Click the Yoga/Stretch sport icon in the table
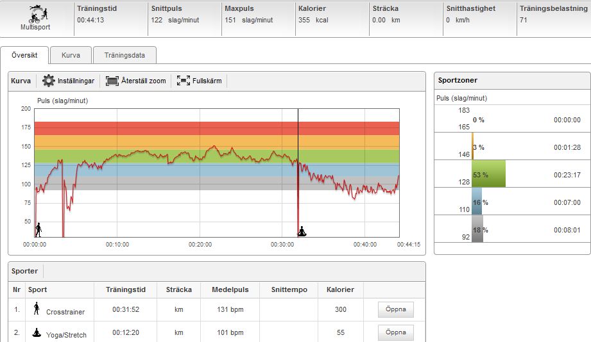This screenshot has height=342, width=591. pos(37,333)
